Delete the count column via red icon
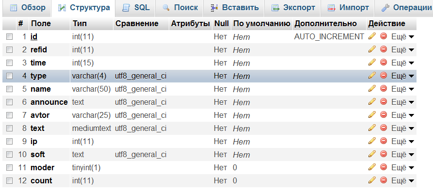 click(x=384, y=180)
